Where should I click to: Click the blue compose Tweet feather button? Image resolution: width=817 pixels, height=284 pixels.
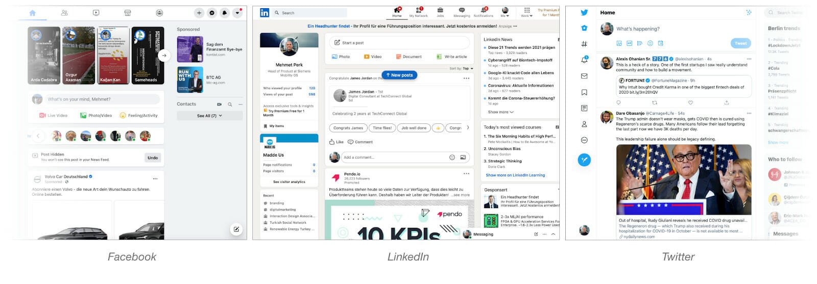[x=584, y=160]
